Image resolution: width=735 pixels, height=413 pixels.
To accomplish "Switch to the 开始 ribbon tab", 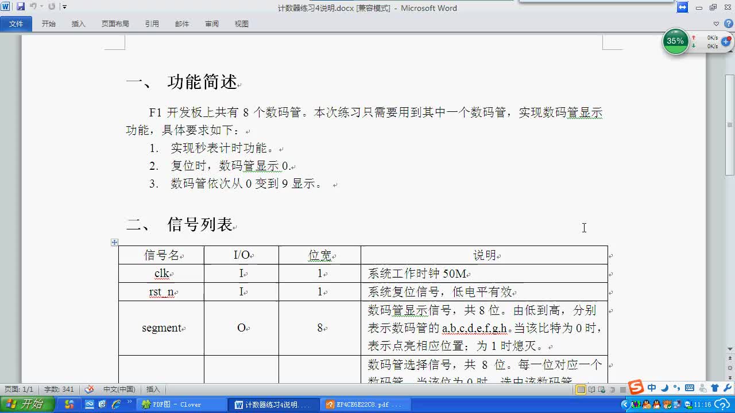I will point(49,24).
